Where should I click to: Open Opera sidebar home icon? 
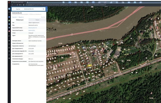(x=9, y=9)
